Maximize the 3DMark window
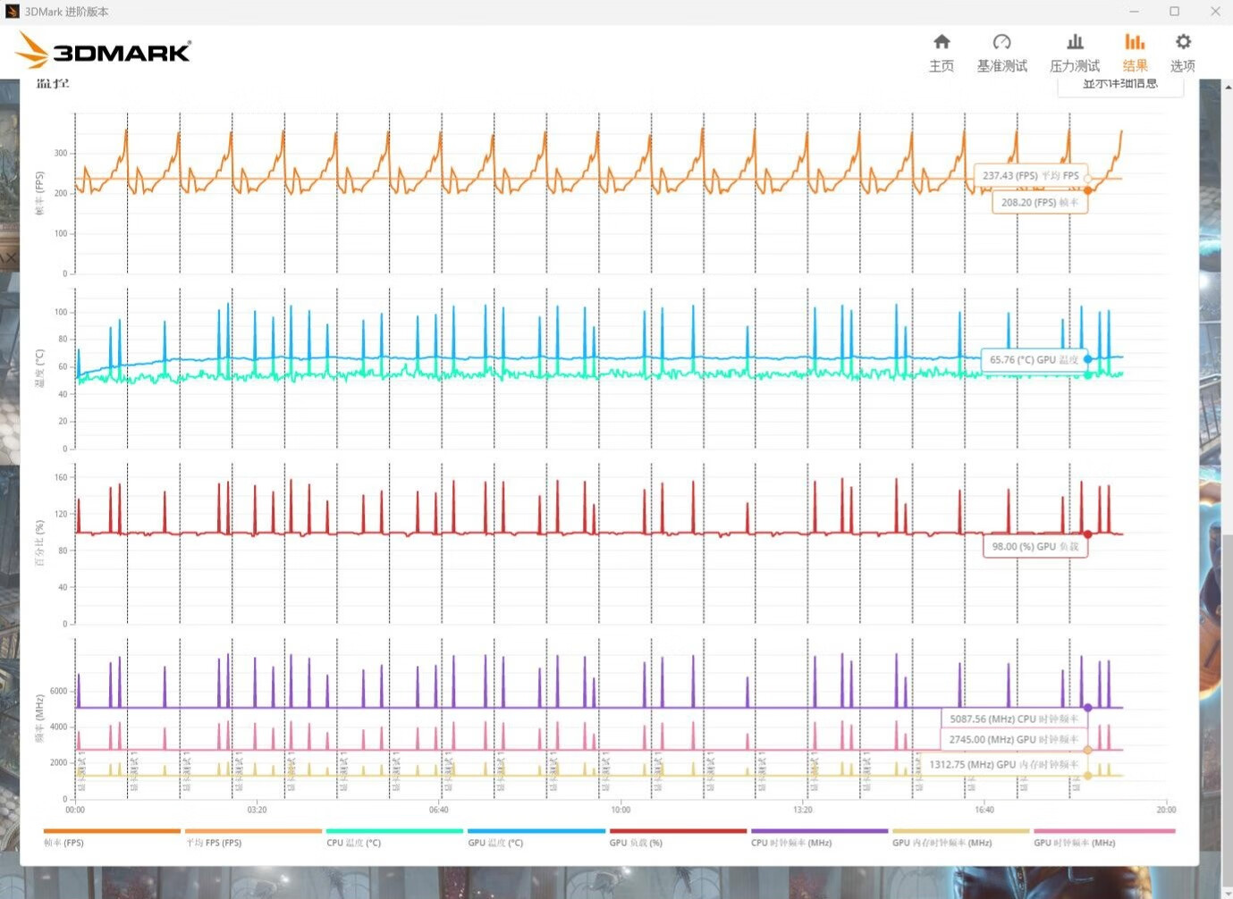The image size is (1233, 899). click(1175, 12)
